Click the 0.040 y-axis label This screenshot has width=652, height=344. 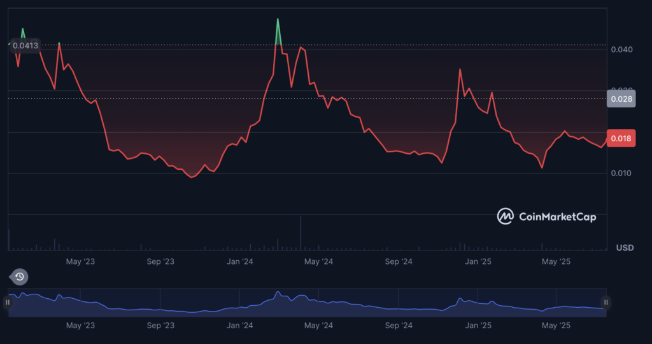click(620, 50)
